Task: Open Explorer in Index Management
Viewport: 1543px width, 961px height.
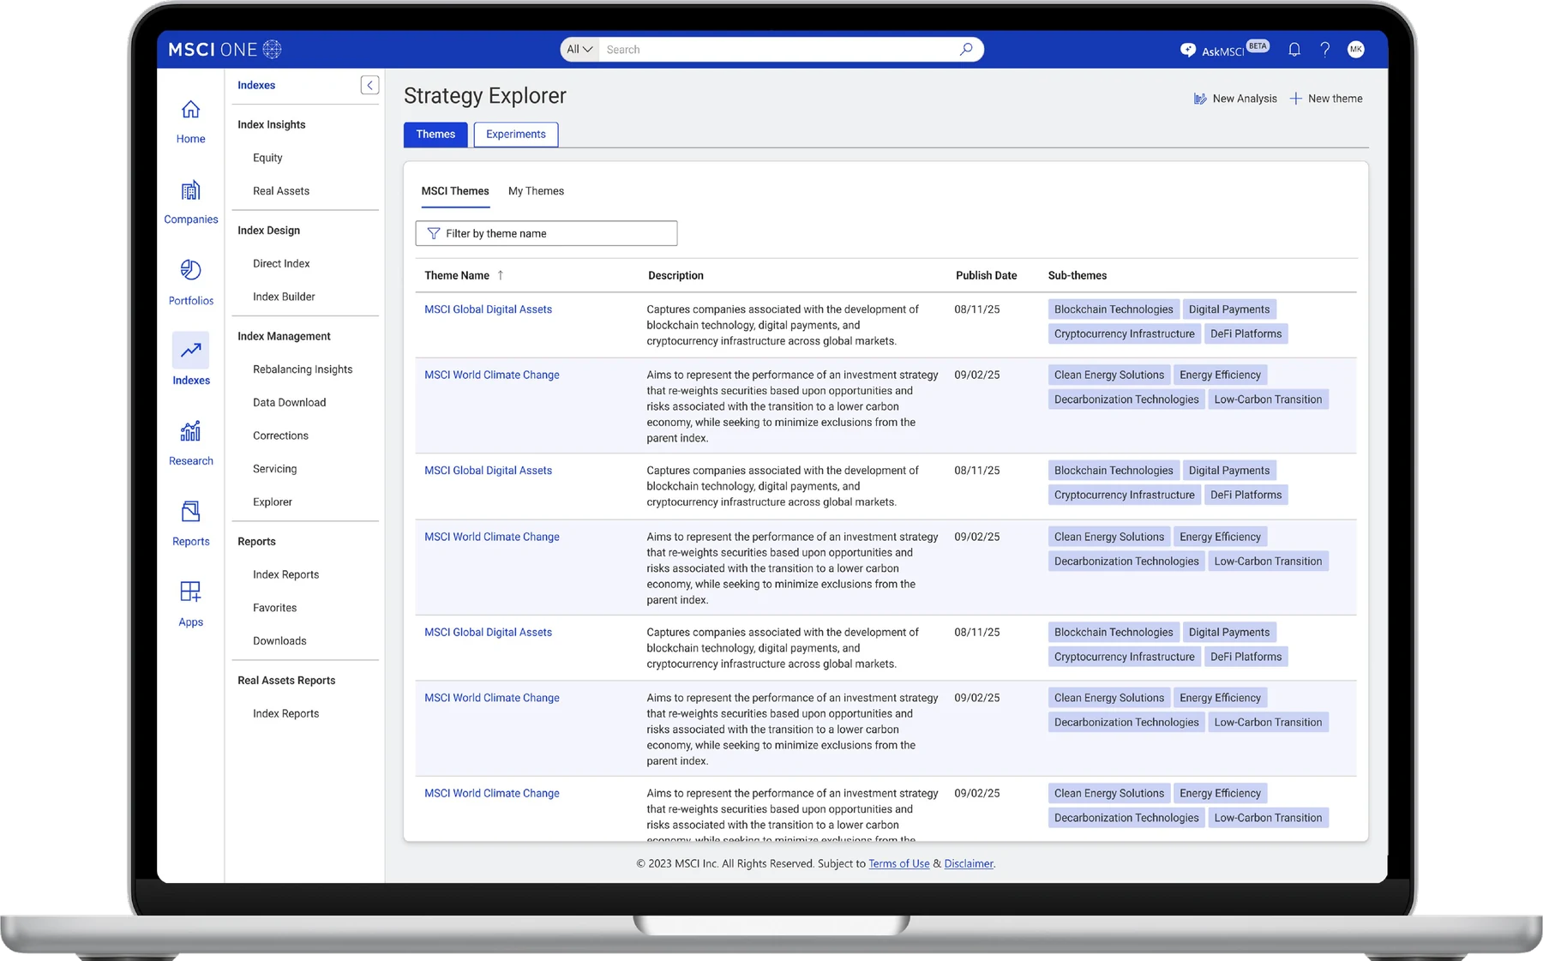Action: (273, 502)
